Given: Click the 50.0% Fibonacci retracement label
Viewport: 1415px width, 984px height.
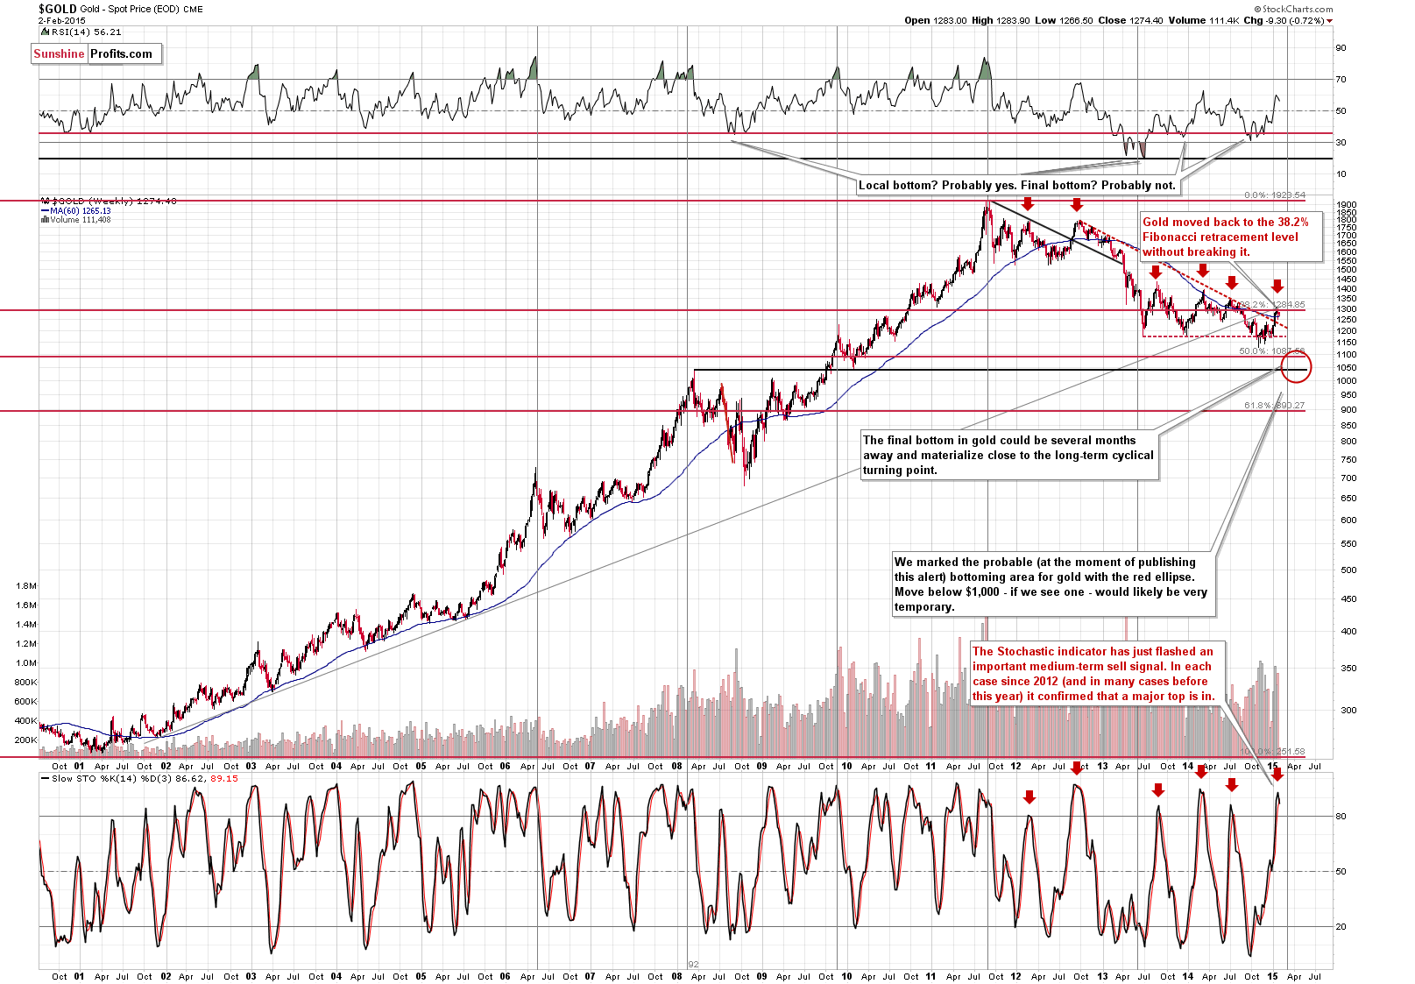Looking at the screenshot, I should (1272, 351).
